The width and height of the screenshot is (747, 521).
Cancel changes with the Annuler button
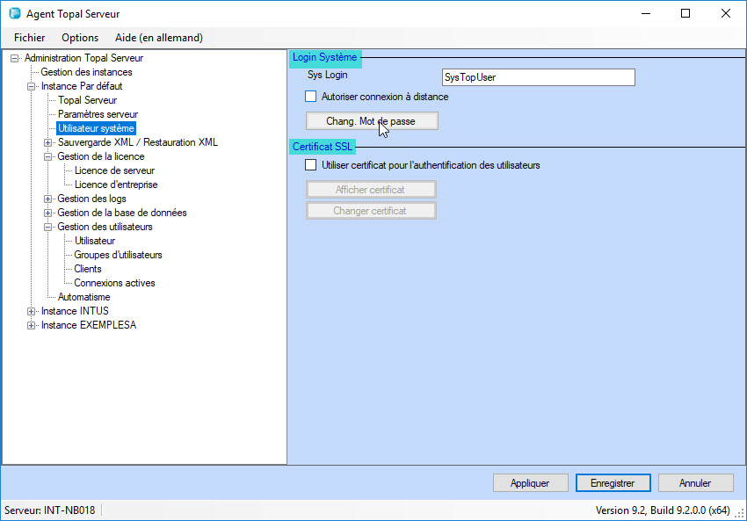coord(695,483)
